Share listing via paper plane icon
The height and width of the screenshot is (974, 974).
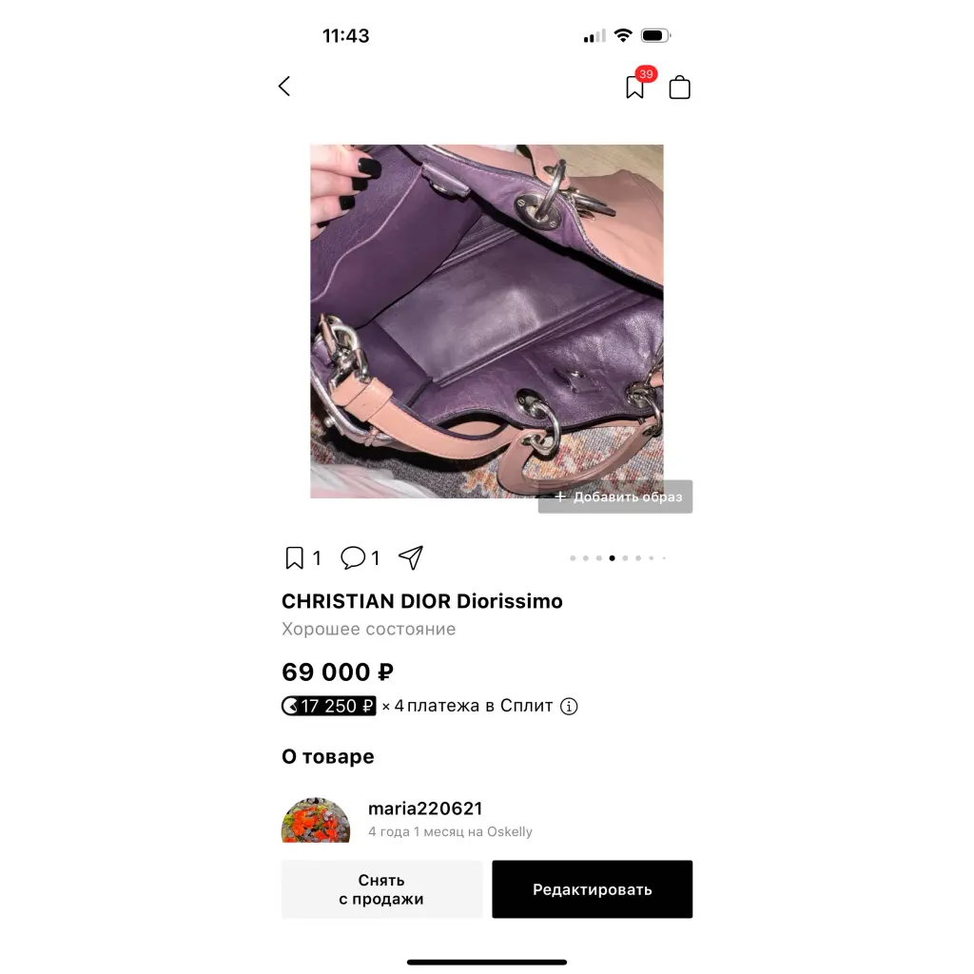point(411,557)
